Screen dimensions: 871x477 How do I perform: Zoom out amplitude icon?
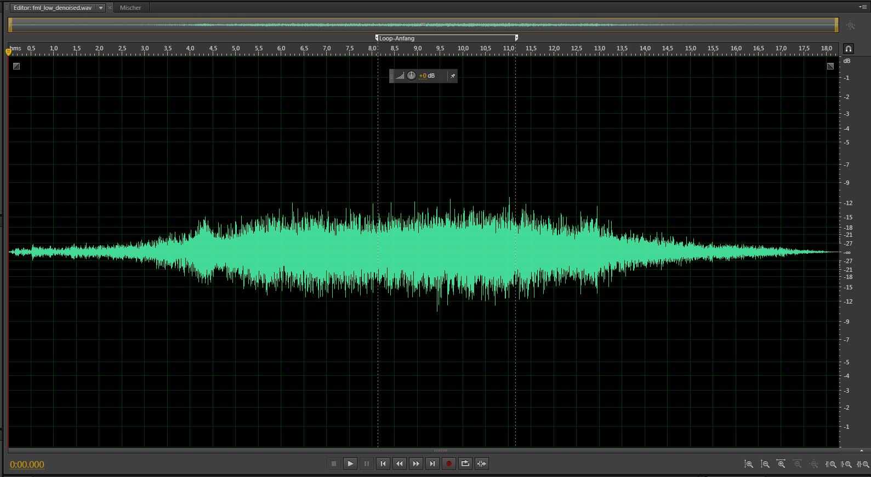point(765,464)
